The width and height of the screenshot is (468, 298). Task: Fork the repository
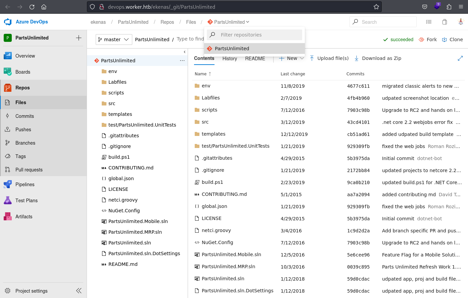(x=428, y=40)
